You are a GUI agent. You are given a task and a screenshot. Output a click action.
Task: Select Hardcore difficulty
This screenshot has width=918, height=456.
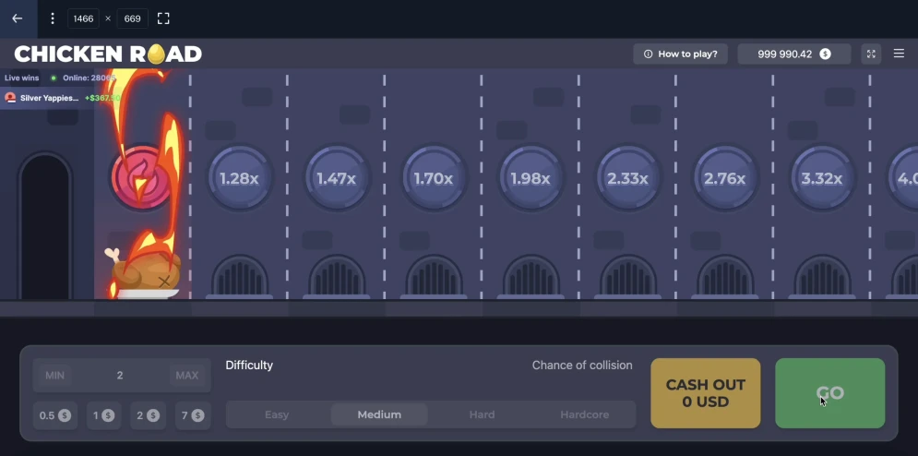click(x=584, y=414)
